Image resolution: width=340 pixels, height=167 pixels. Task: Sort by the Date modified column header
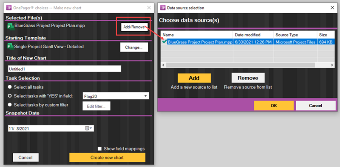(253, 35)
